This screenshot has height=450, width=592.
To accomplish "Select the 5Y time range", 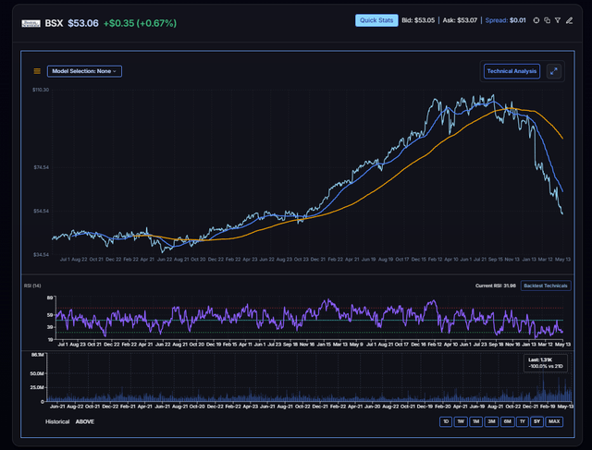I will [x=536, y=421].
